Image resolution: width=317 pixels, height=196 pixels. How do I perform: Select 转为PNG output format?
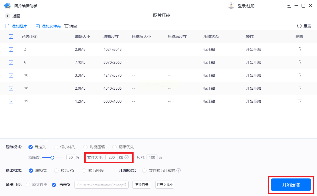point(84,171)
